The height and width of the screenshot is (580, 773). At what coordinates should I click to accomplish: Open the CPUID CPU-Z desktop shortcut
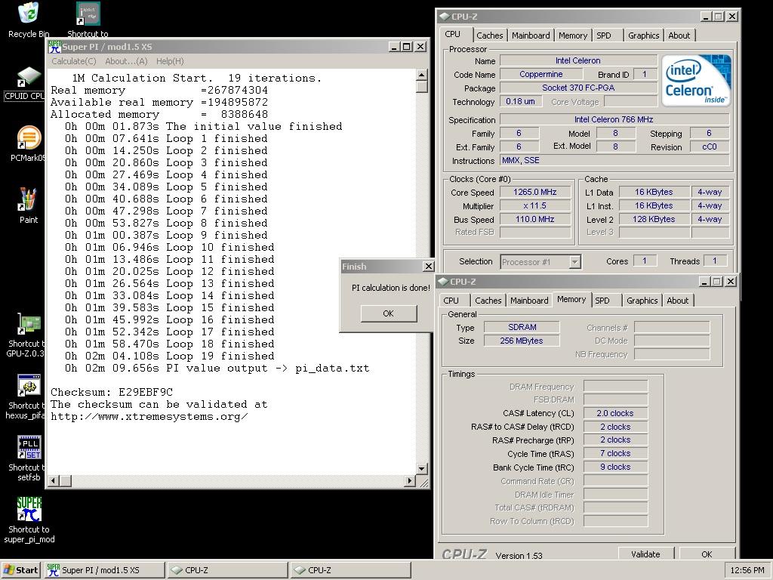point(28,78)
